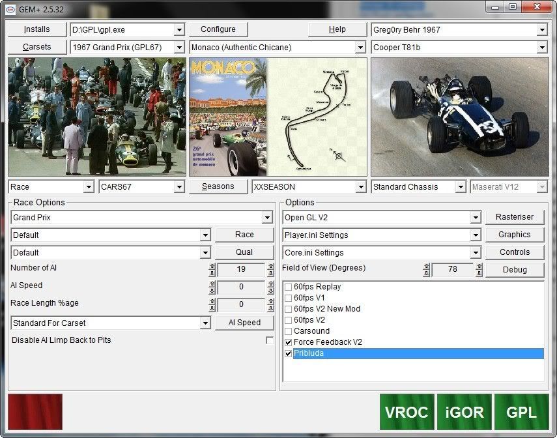Screen dimensions: 557x438
Task: Click the stepper left of AI Speed value
Action: 212,287
